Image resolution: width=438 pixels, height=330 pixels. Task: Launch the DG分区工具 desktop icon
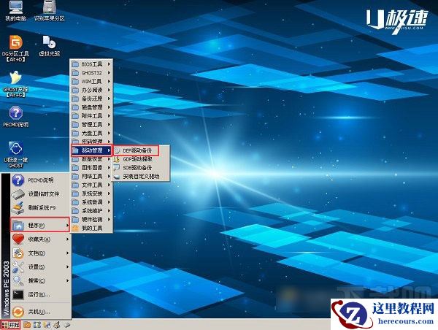(15, 48)
